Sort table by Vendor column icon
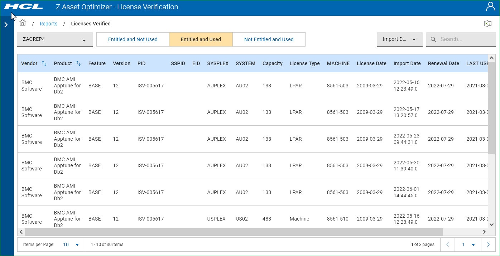 click(44, 63)
